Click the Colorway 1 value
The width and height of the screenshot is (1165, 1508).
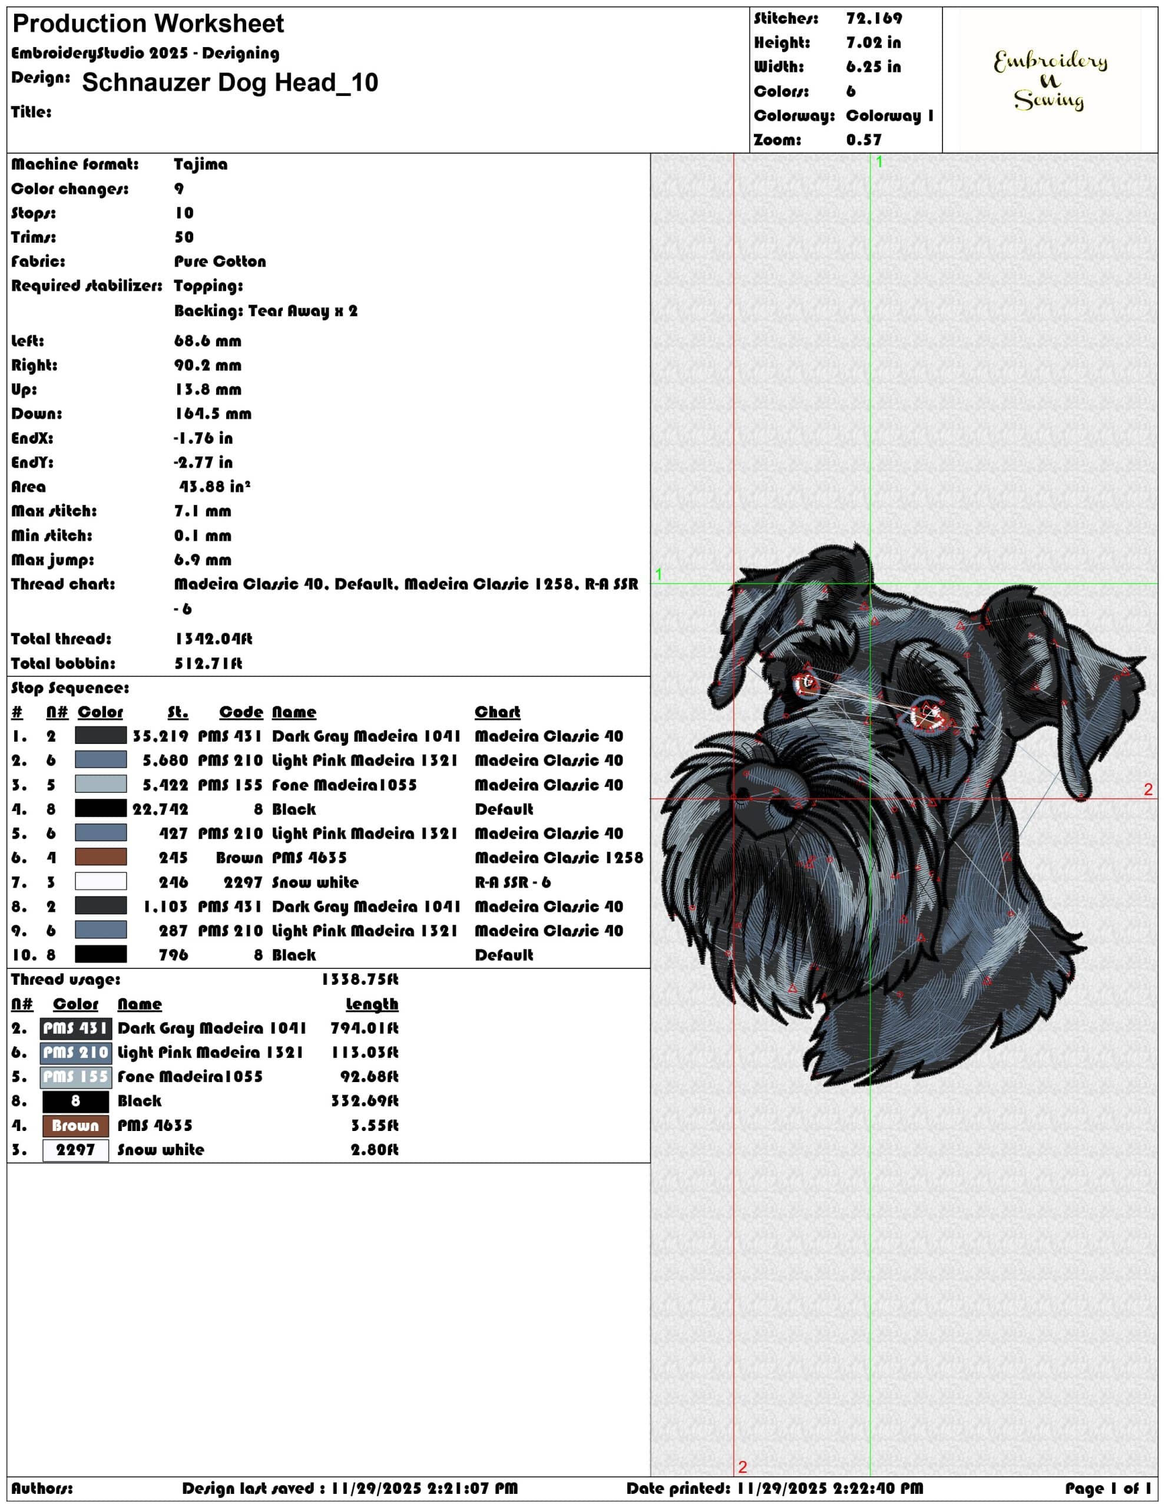click(889, 115)
